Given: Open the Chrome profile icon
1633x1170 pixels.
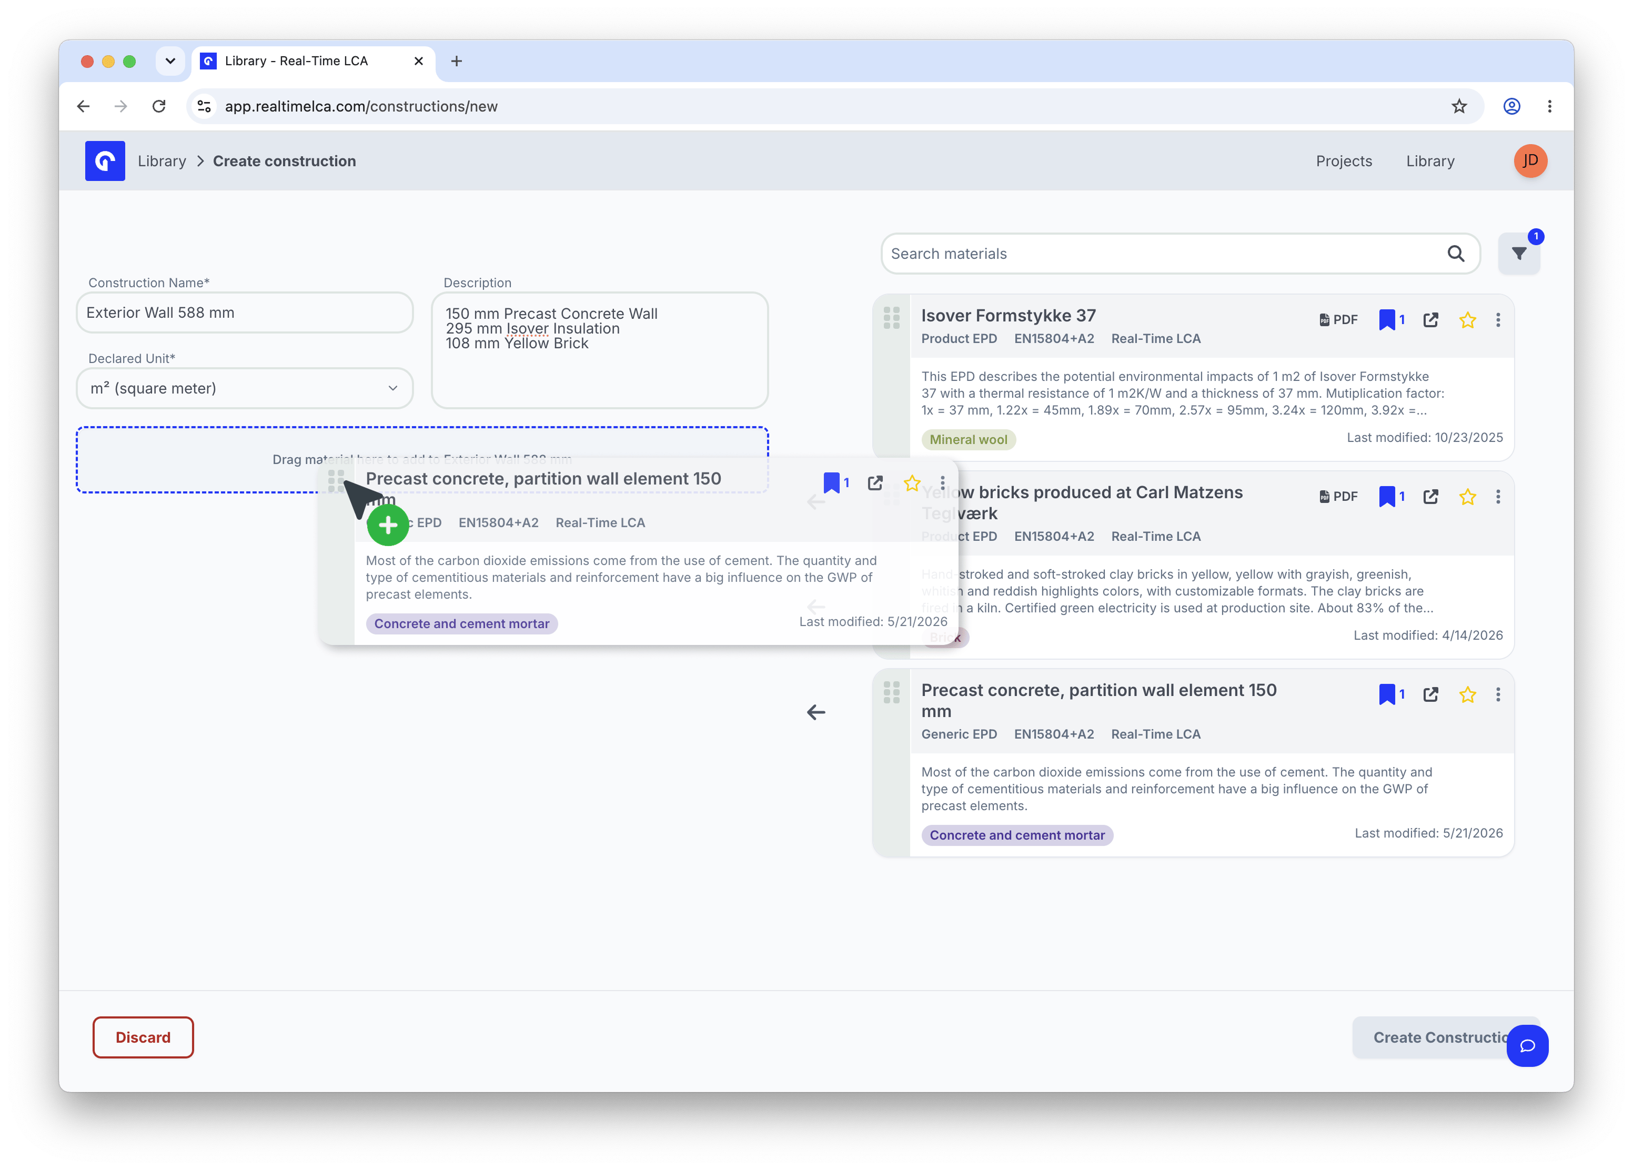Looking at the screenshot, I should 1511,107.
